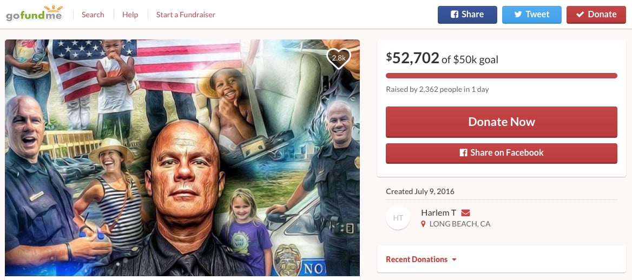Click the HT avatar circle
The width and height of the screenshot is (632, 280).
point(398,217)
